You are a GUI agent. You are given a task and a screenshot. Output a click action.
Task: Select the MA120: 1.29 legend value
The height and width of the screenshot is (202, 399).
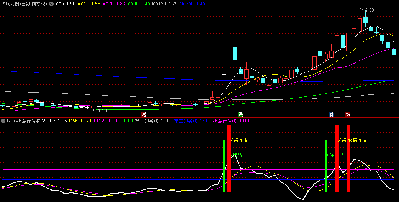coord(165,4)
